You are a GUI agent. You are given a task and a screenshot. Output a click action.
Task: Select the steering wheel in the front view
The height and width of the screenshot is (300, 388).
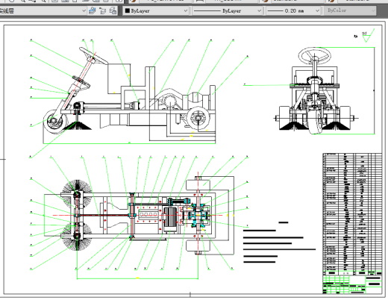click(x=315, y=55)
